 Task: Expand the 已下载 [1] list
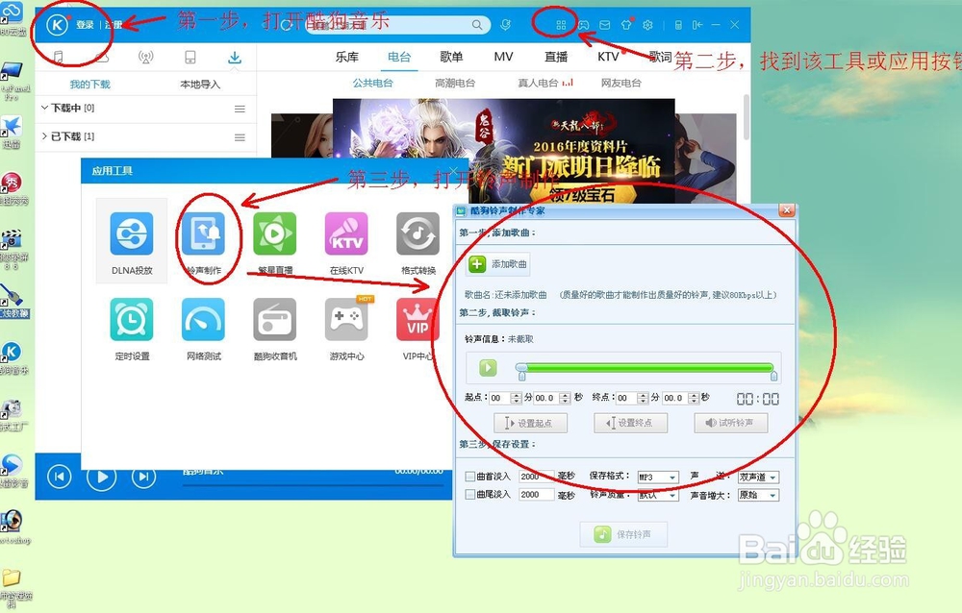[x=44, y=136]
